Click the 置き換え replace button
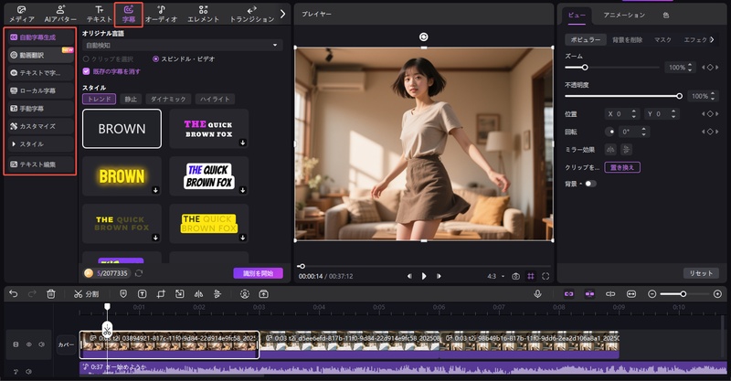This screenshot has height=381, width=731. click(622, 167)
